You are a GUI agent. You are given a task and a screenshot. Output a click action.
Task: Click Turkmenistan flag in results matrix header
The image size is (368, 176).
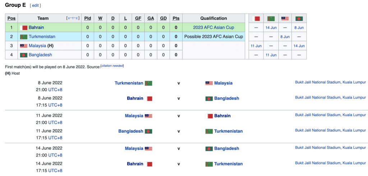tap(271, 19)
